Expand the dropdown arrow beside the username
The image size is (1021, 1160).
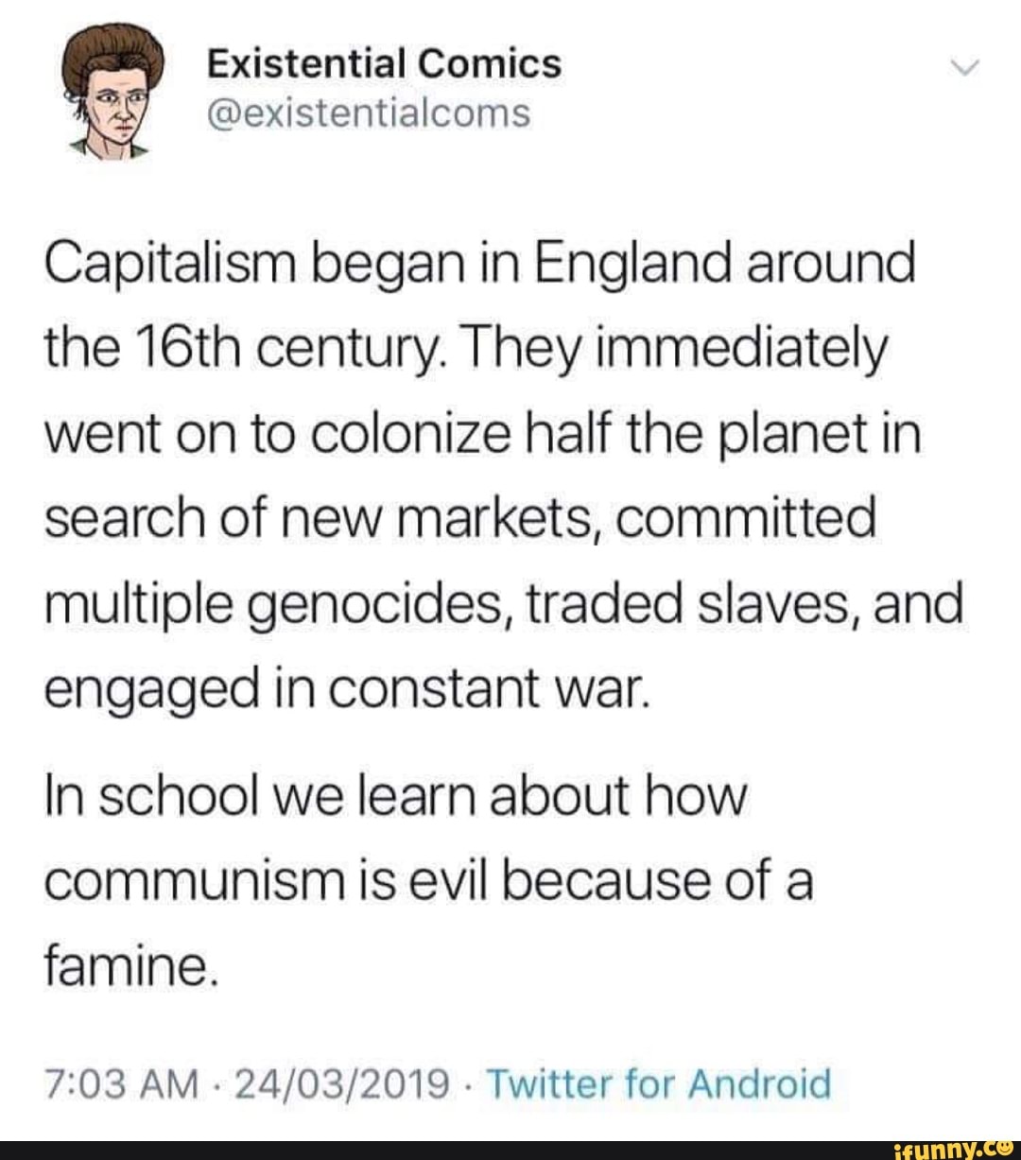[963, 68]
